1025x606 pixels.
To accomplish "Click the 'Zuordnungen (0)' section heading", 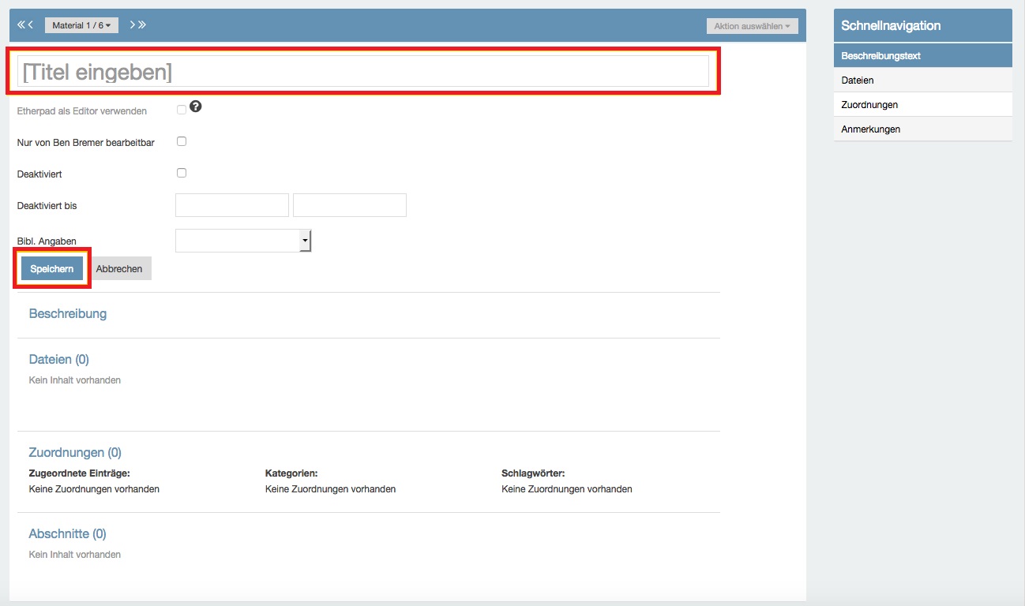I will click(75, 453).
